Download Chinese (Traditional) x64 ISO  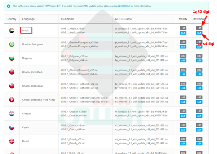(x=199, y=88)
